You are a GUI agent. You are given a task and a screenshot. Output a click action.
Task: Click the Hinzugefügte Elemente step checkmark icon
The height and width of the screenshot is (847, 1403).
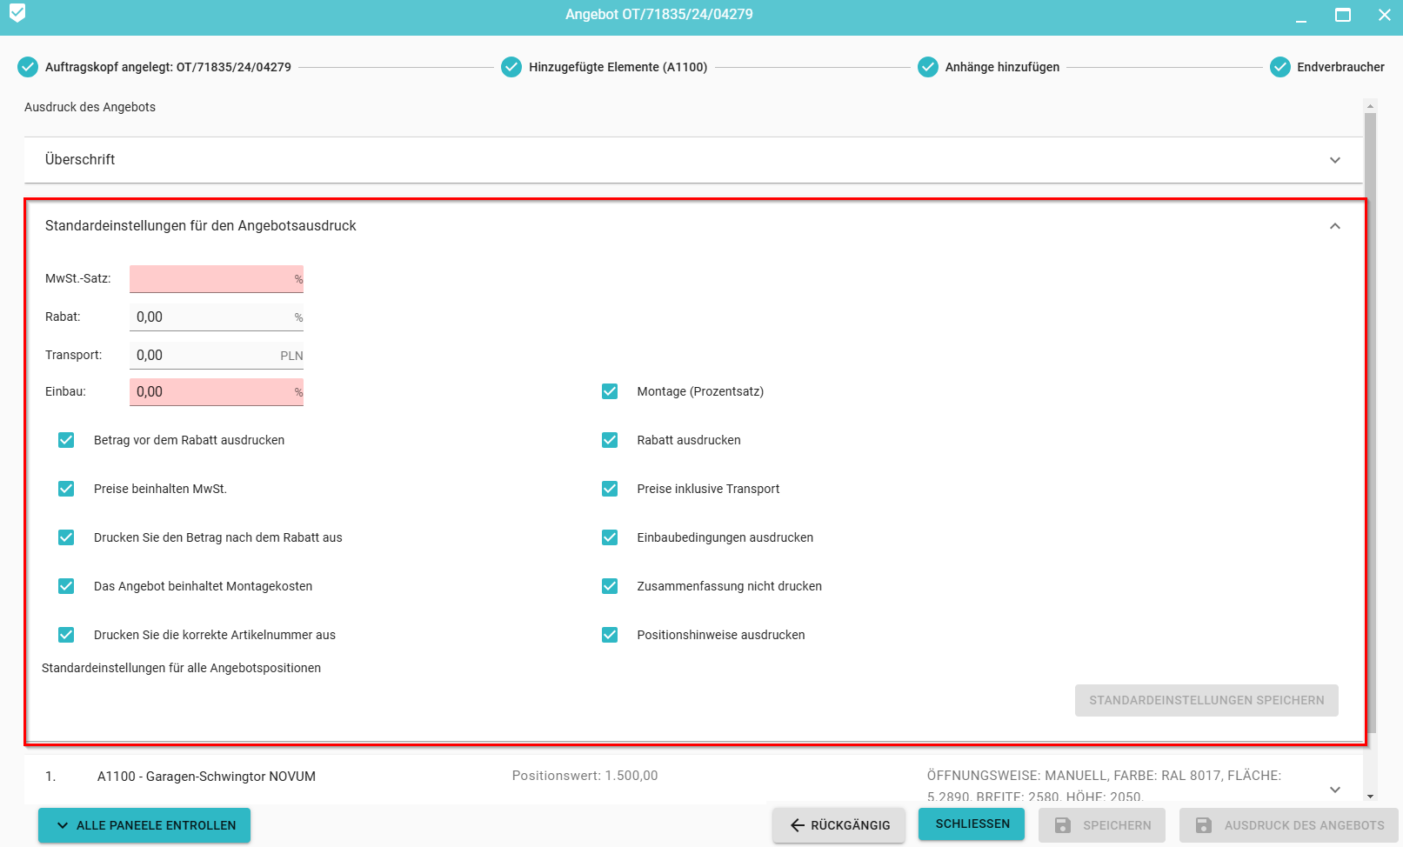click(511, 67)
